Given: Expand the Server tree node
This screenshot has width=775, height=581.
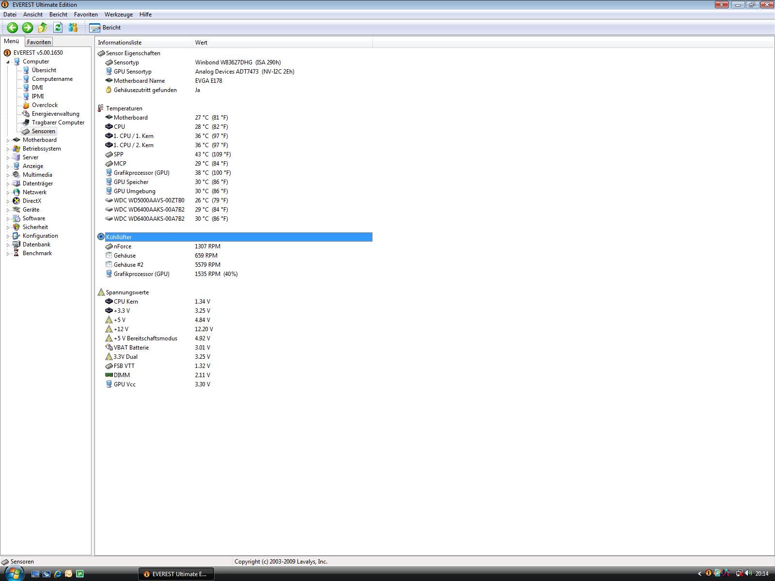Looking at the screenshot, I should click(8, 158).
